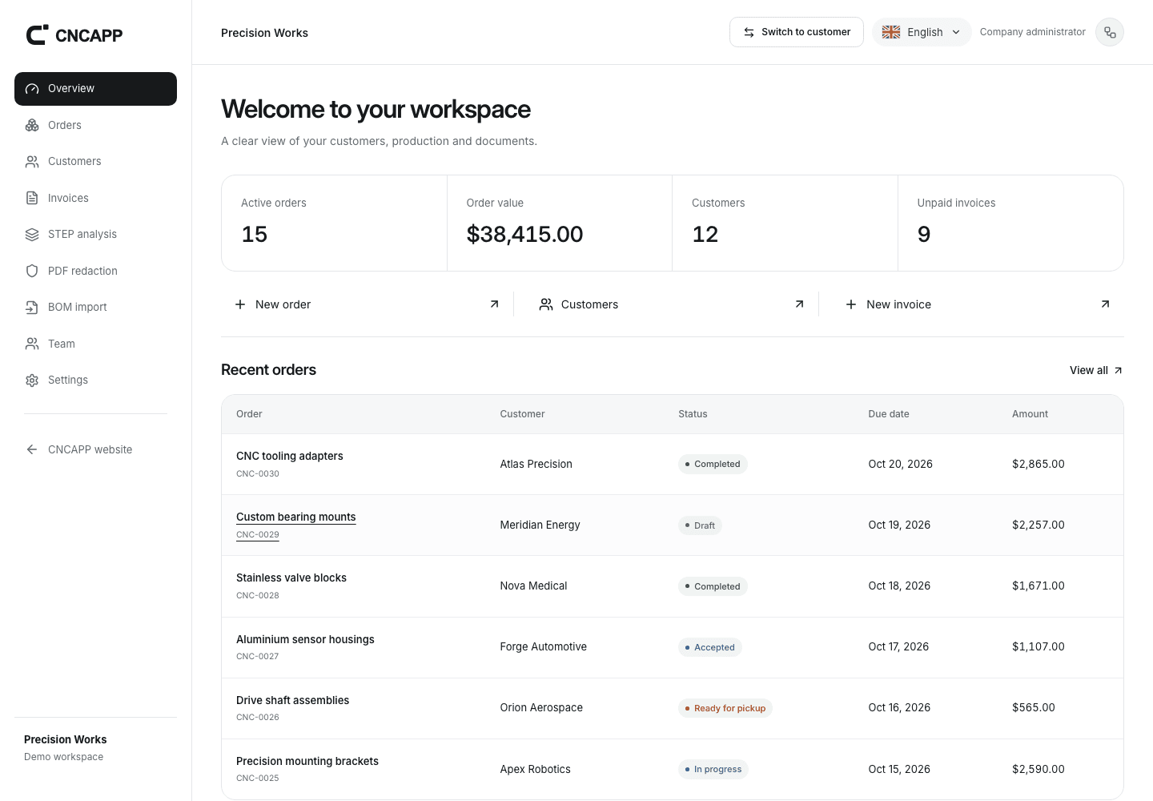Click the Draft status badge
The width and height of the screenshot is (1153, 801).
[x=700, y=525]
